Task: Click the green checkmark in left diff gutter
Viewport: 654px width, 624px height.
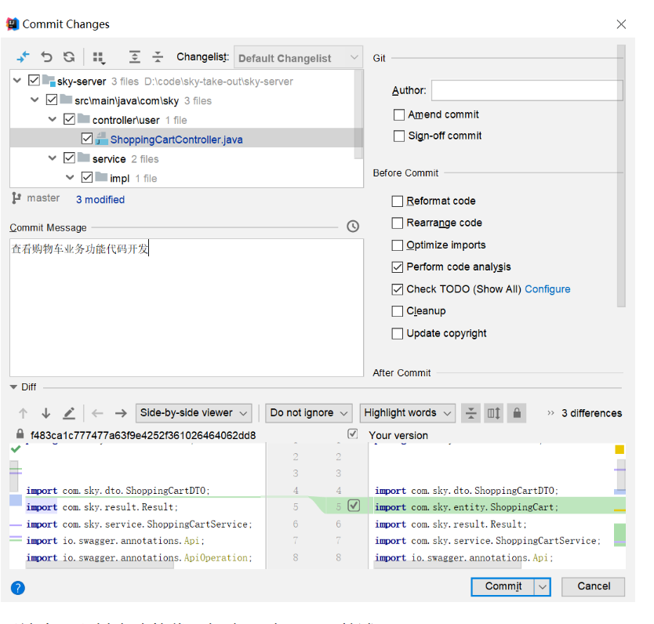Action: tap(16, 449)
